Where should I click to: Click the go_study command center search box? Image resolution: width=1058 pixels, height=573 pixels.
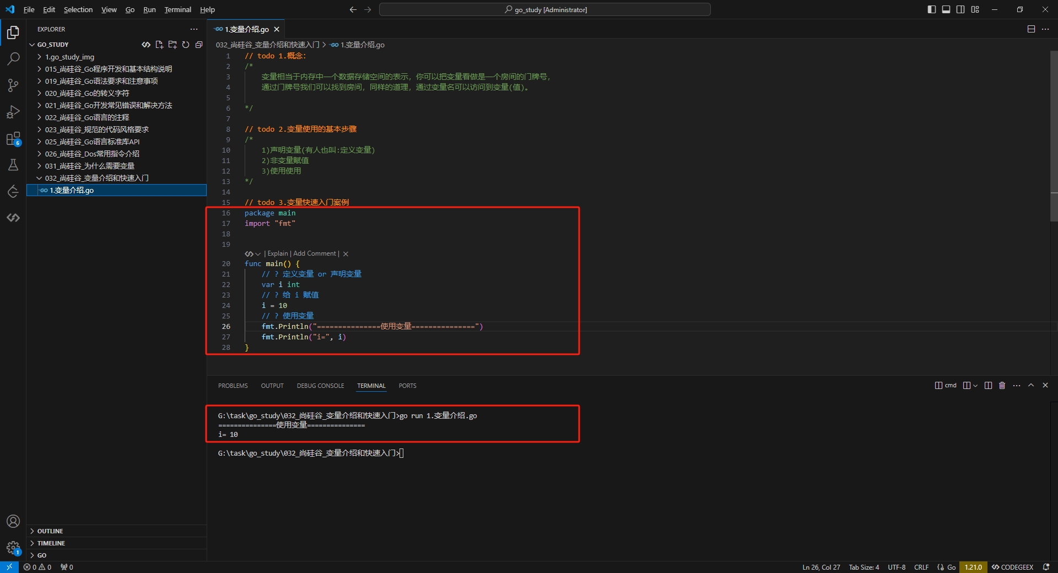click(545, 9)
